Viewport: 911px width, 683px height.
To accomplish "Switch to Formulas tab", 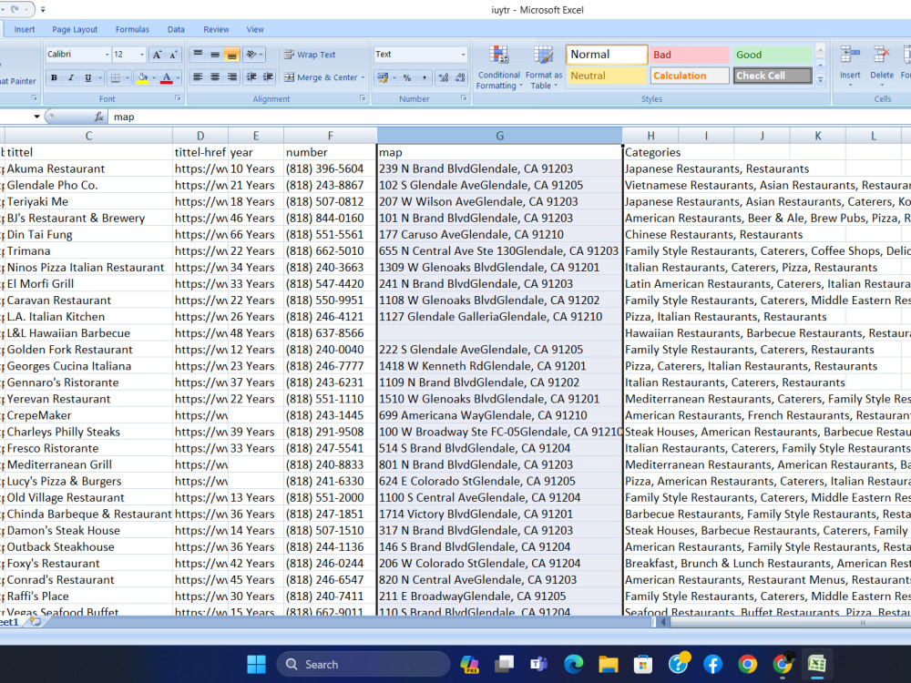I will (132, 30).
